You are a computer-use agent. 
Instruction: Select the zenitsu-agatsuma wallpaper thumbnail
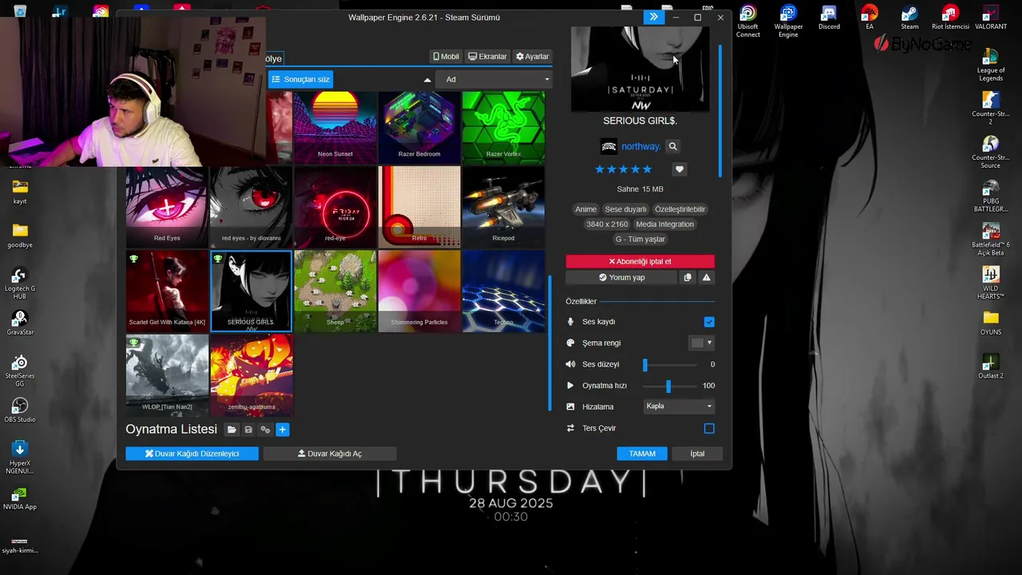252,375
